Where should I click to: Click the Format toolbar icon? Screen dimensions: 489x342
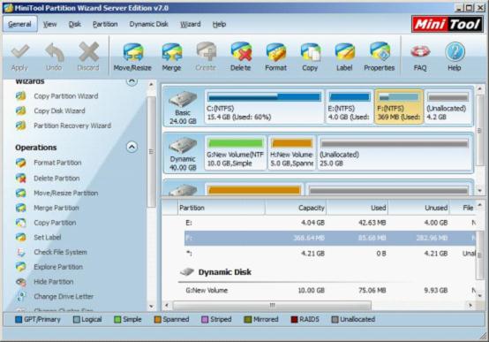[275, 52]
